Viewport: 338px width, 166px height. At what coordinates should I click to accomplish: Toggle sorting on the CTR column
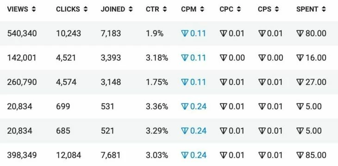coord(156,9)
